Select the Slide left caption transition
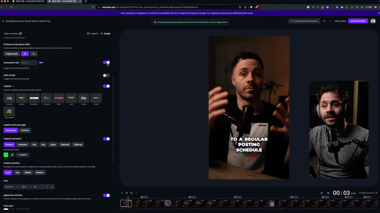 (65, 144)
